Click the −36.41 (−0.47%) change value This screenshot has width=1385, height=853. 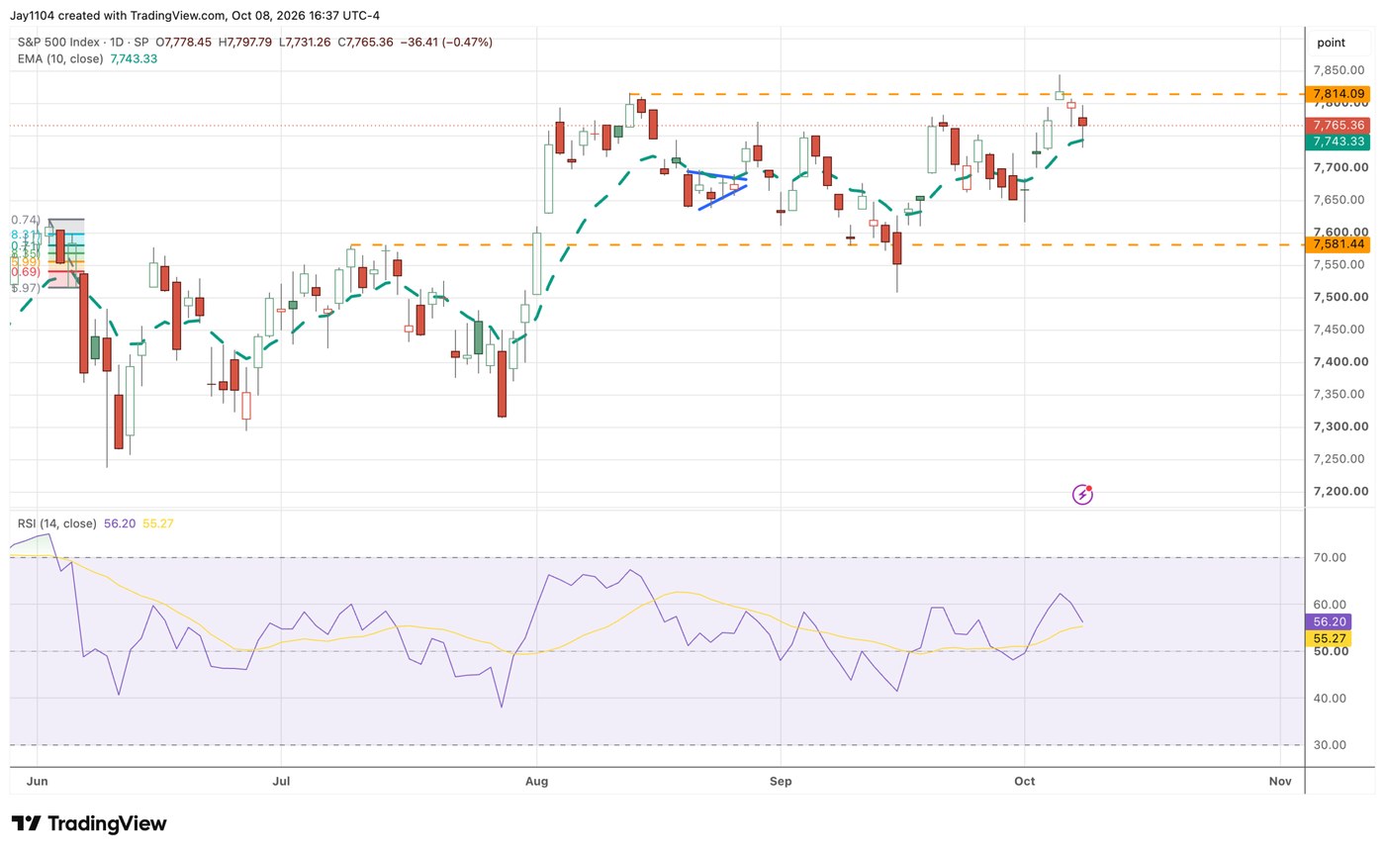pos(447,43)
